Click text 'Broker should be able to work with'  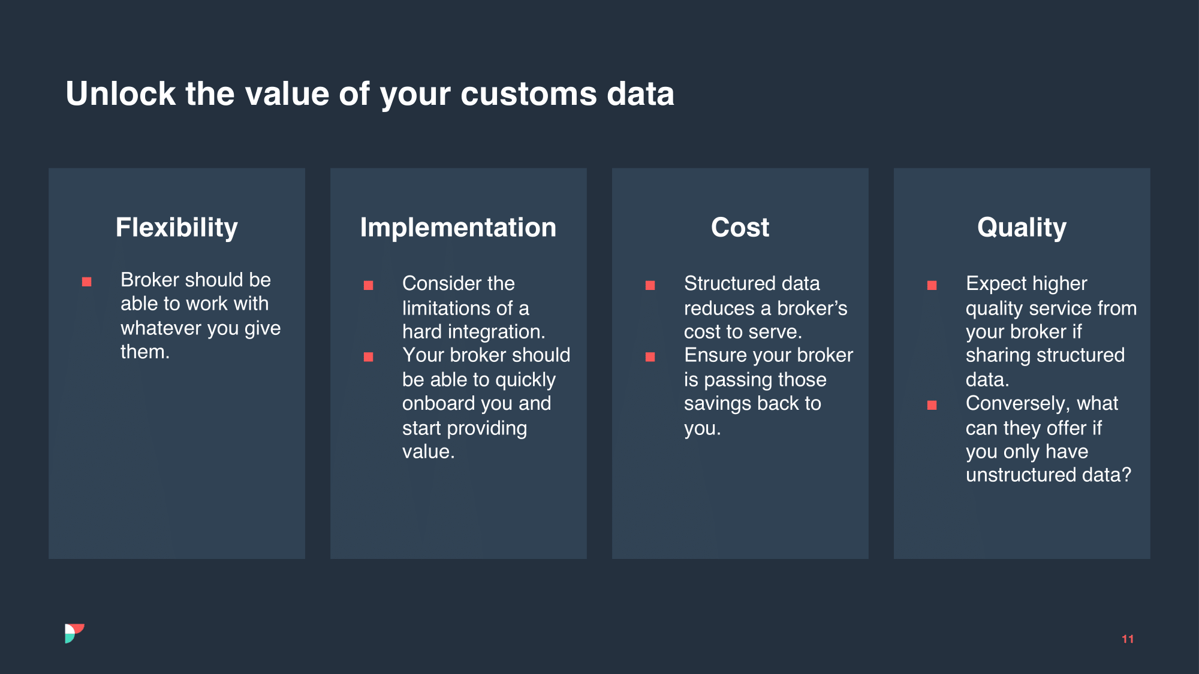tap(195, 292)
